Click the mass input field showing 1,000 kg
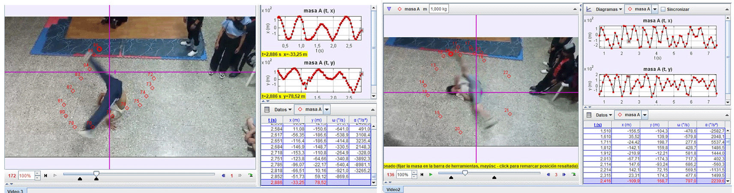 438,9
